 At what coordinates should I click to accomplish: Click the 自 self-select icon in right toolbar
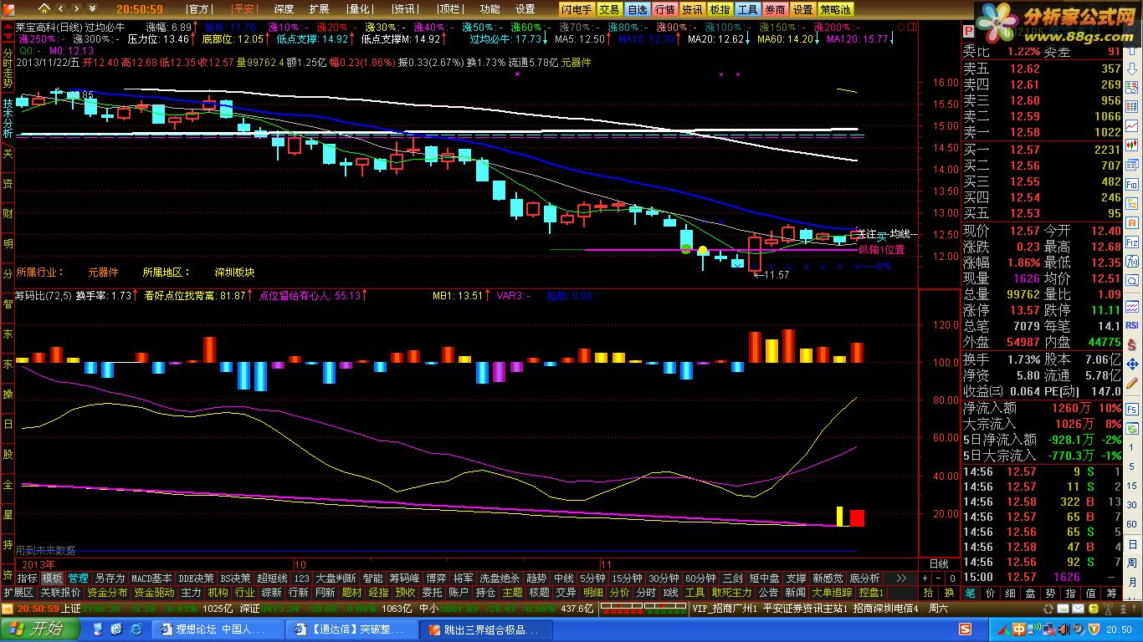1132,222
